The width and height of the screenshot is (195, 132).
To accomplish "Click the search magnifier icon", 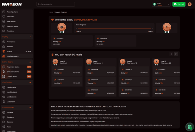I will click(x=39, y=4).
